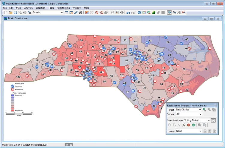This screenshot has height=148, width=225.
Task: Click the fx select-by-condition icon
Action: [184, 125]
